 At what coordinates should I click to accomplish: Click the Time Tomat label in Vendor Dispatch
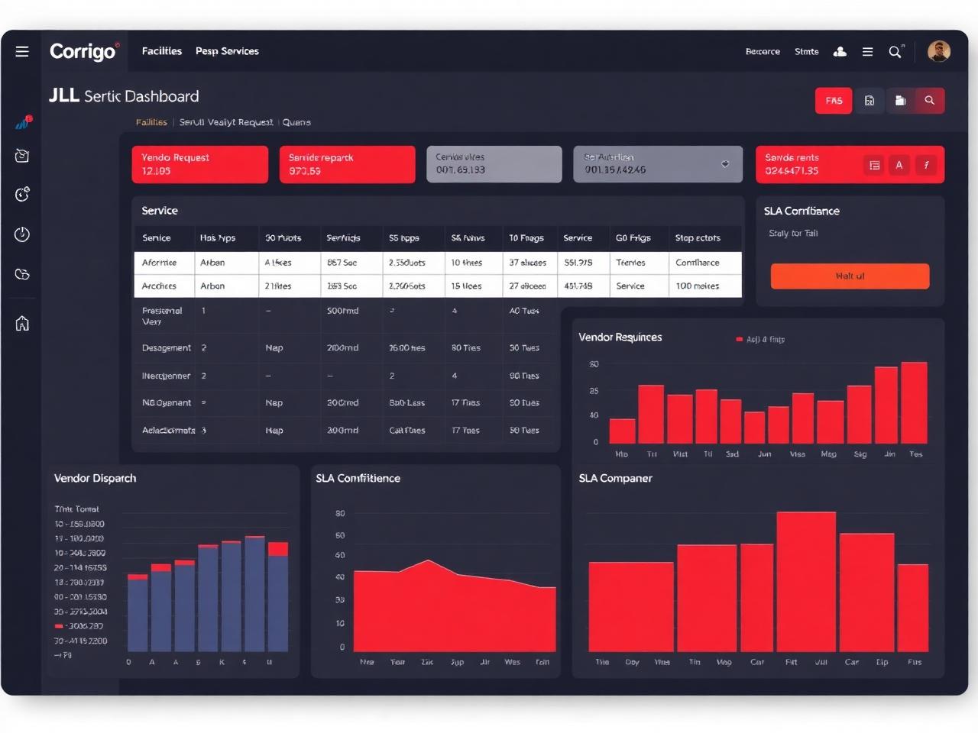click(76, 509)
